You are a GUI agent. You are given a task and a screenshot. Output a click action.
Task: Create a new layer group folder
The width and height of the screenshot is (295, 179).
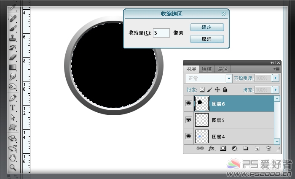pos(246,148)
